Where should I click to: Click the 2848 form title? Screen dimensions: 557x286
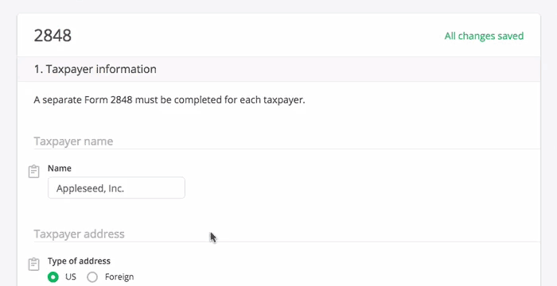point(53,36)
